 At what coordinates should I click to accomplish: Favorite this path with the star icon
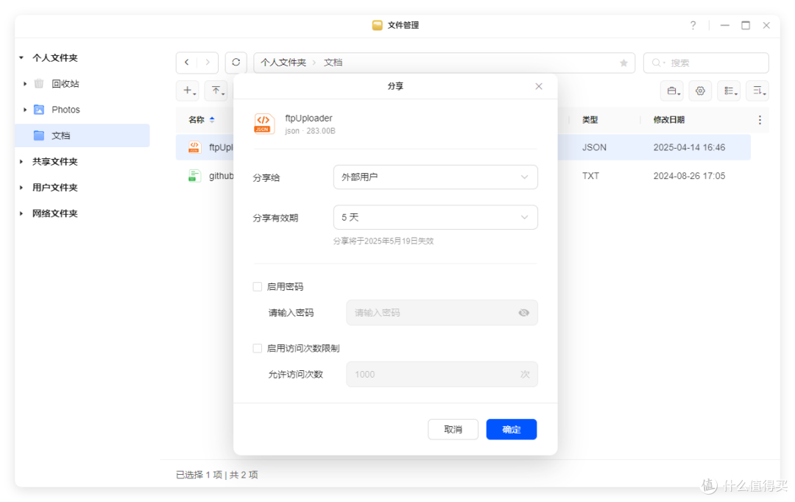pos(623,63)
